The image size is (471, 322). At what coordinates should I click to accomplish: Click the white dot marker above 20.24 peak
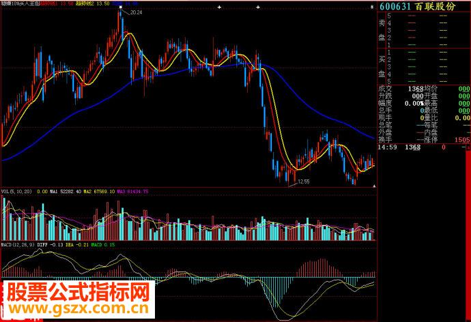point(120,7)
